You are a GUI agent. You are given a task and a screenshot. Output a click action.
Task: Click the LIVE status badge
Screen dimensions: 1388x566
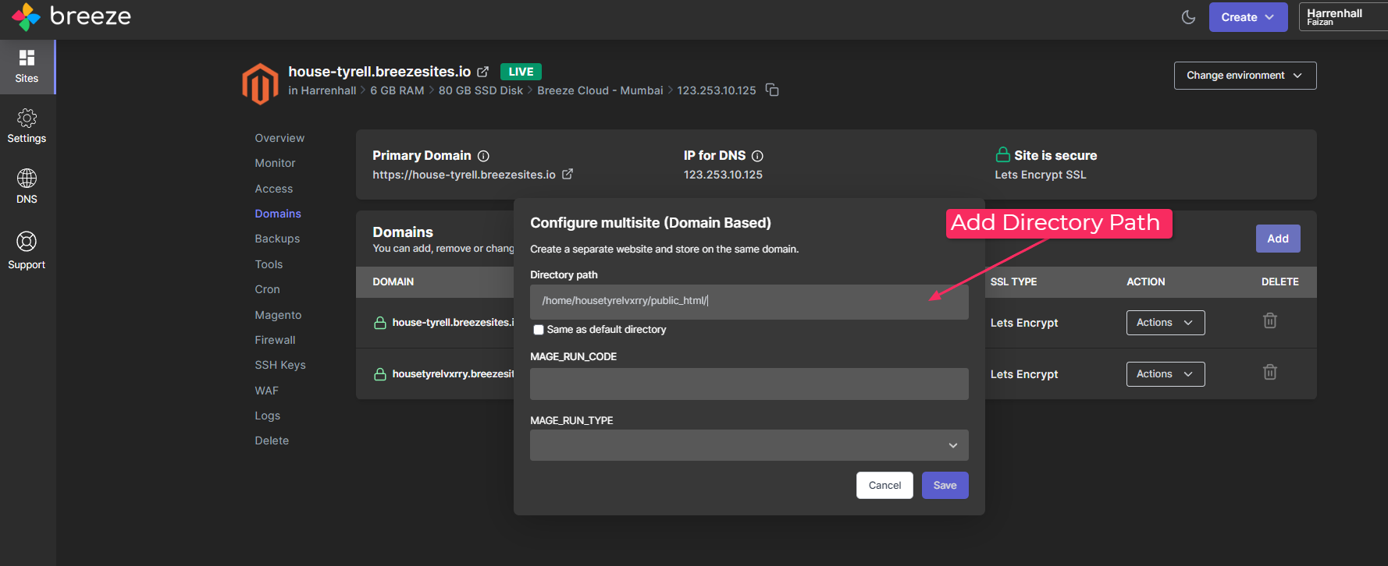[x=521, y=72]
